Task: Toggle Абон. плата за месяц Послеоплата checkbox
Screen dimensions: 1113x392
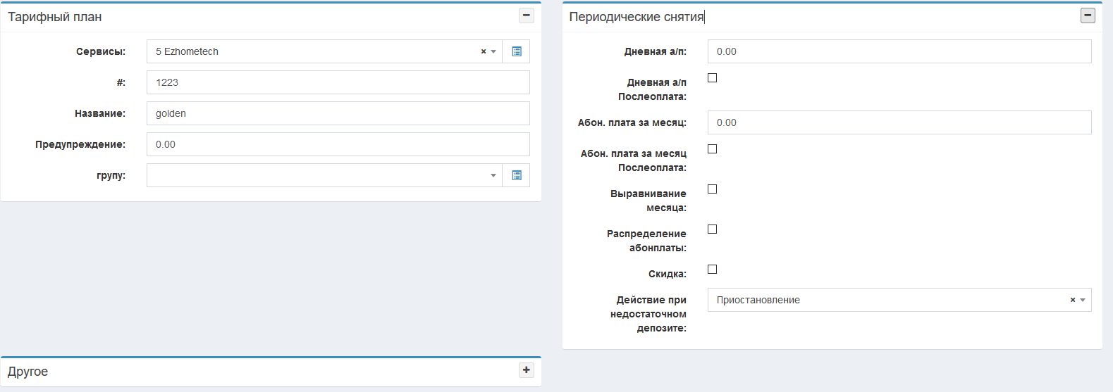Action: tap(712, 149)
